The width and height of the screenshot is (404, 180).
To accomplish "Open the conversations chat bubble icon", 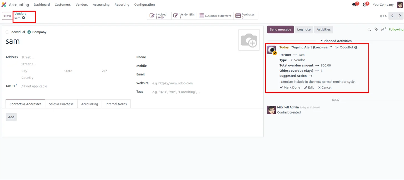I will coord(354,5).
